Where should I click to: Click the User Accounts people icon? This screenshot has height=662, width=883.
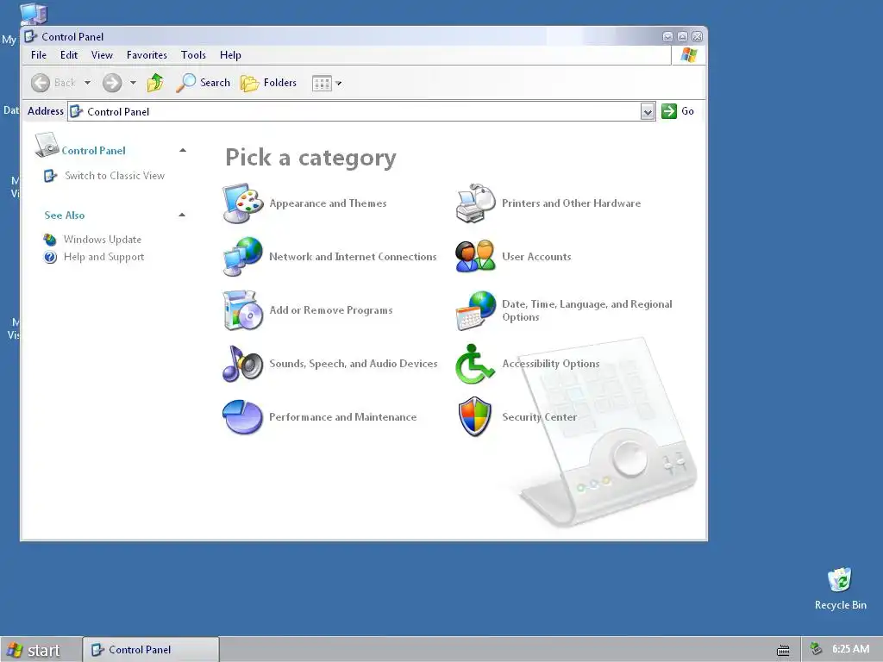(475, 257)
